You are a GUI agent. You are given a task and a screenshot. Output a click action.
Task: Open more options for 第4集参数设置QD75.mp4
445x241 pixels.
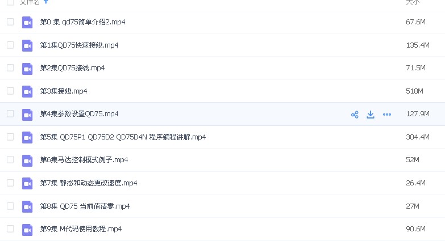pos(387,115)
